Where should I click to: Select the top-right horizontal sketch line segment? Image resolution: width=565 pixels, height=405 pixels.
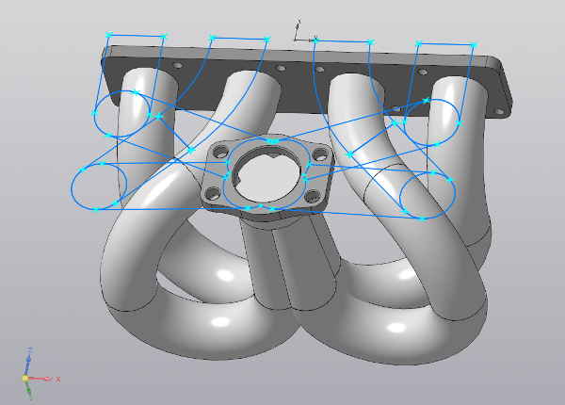(446, 44)
